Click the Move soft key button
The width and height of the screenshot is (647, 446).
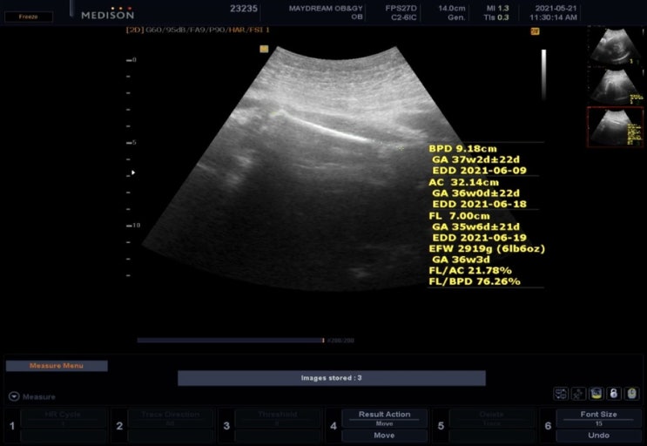[384, 436]
